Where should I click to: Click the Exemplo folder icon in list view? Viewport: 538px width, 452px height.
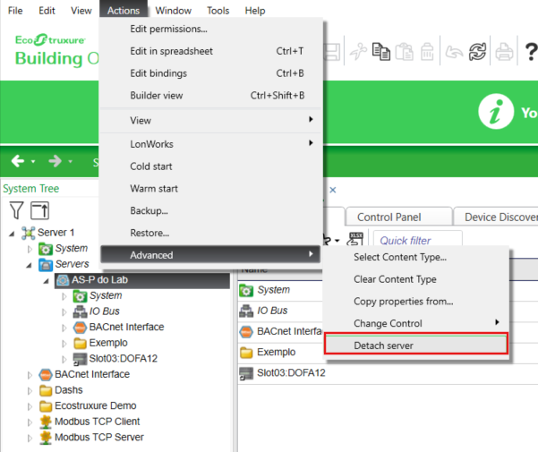246,353
